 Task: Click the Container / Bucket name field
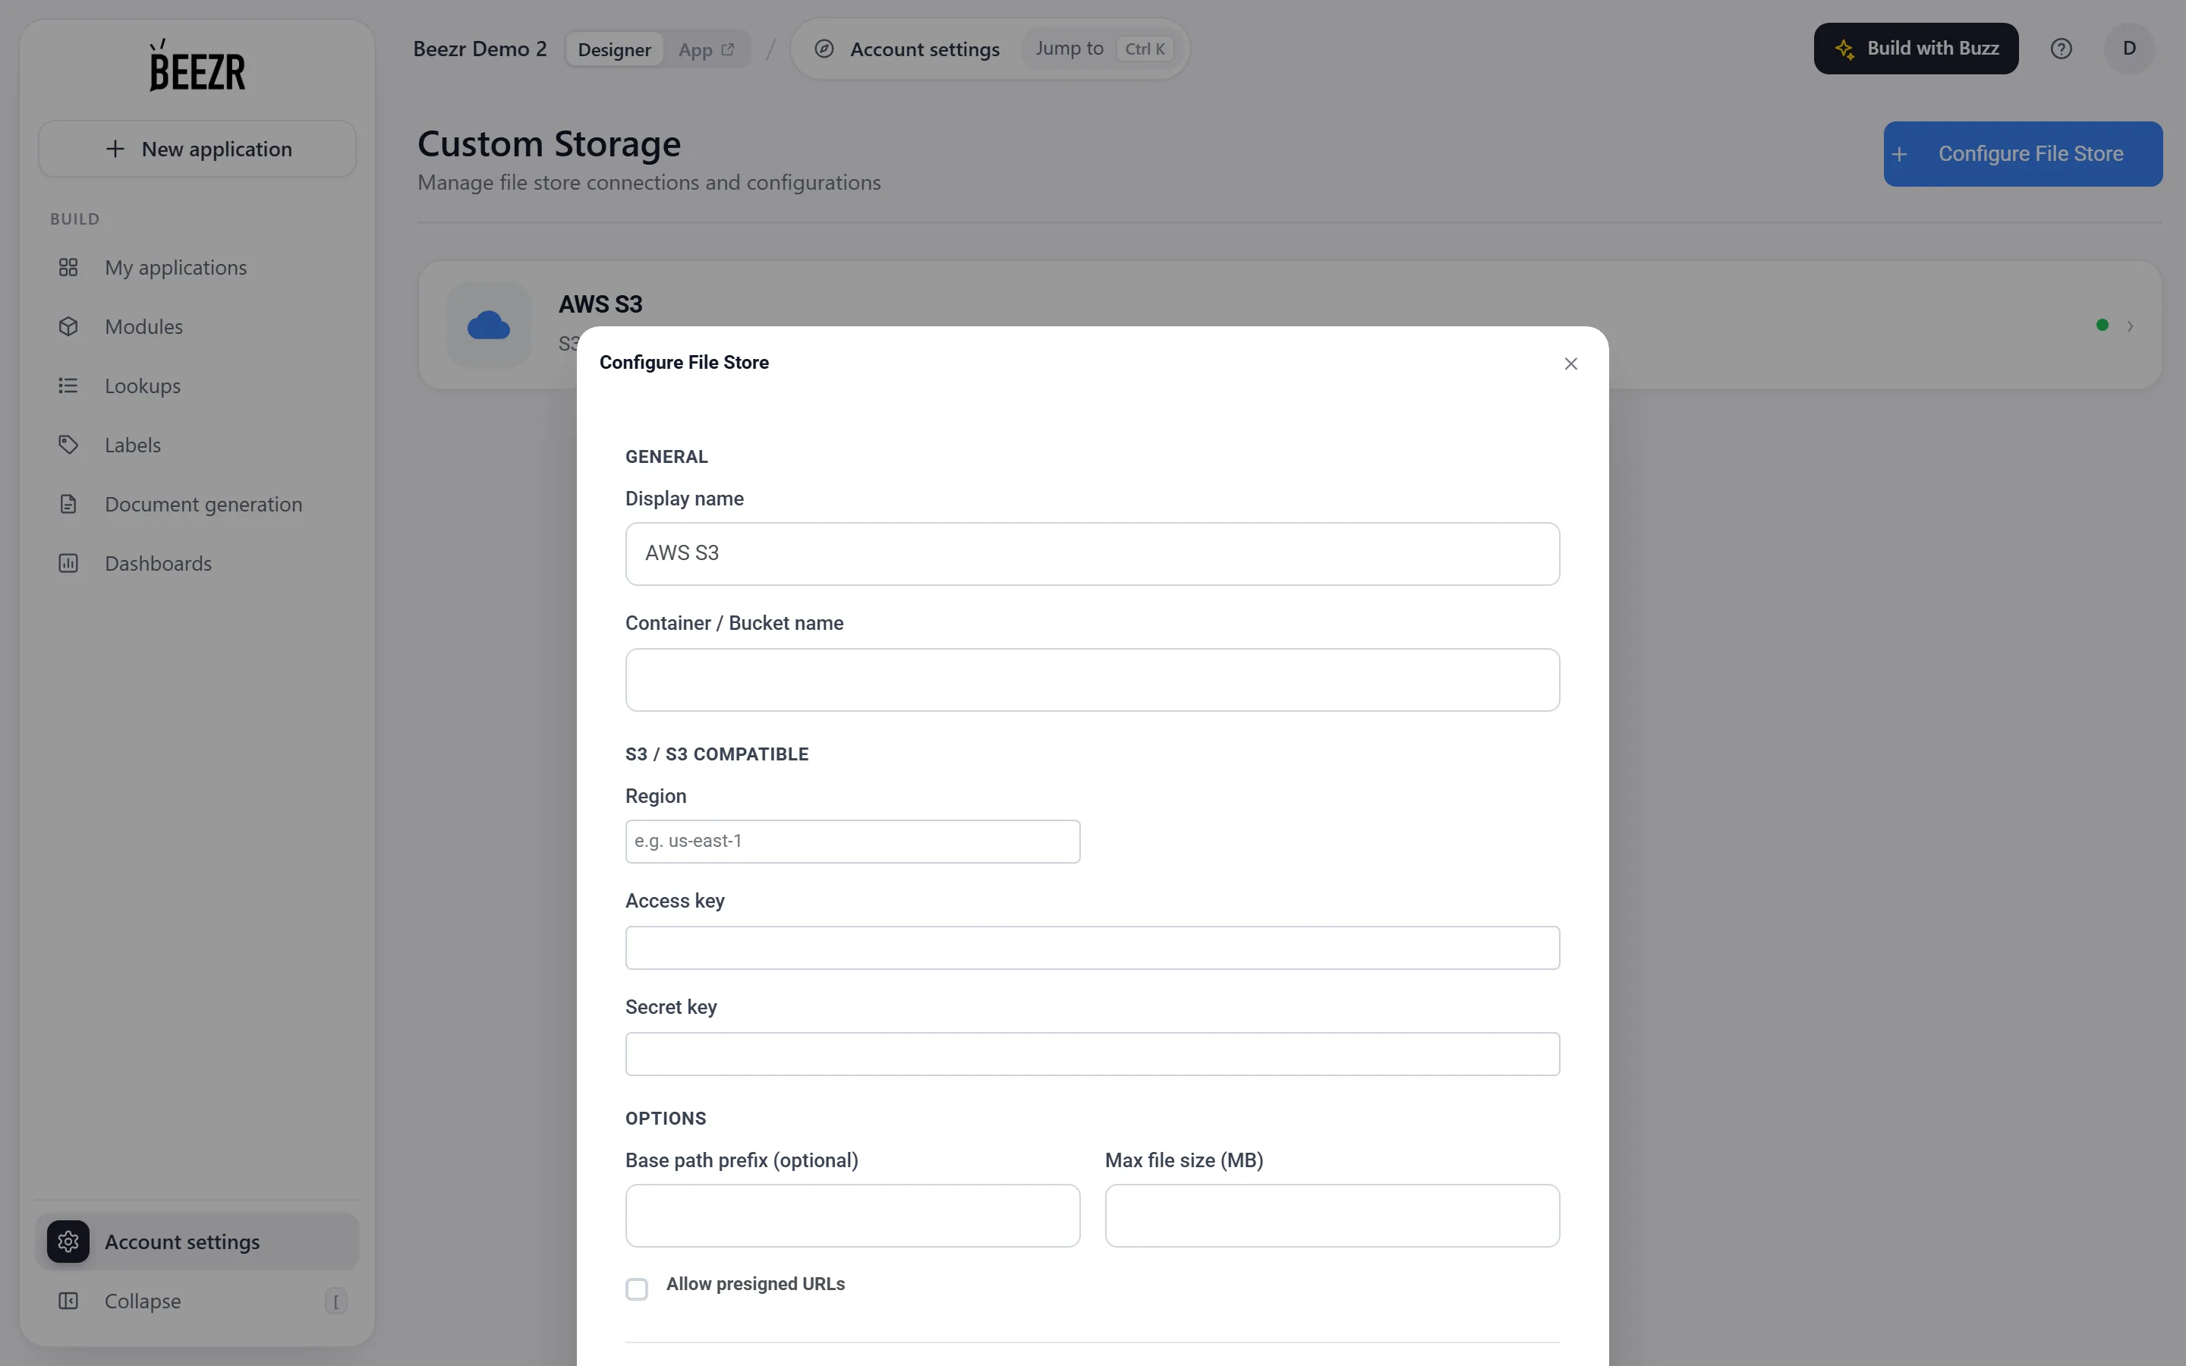click(x=1092, y=679)
